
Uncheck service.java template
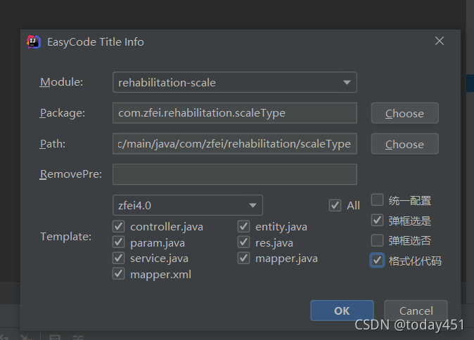(118, 259)
